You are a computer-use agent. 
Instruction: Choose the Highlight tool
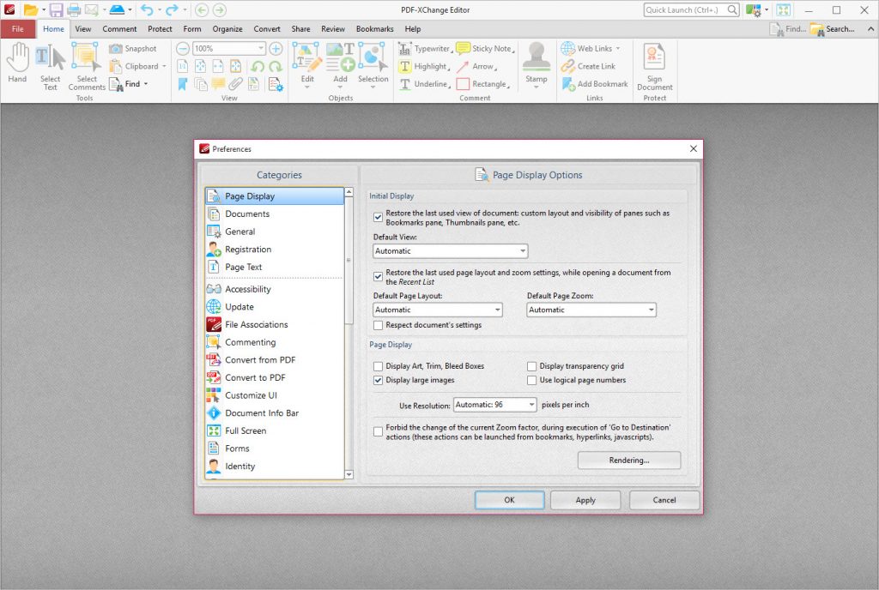tap(424, 67)
